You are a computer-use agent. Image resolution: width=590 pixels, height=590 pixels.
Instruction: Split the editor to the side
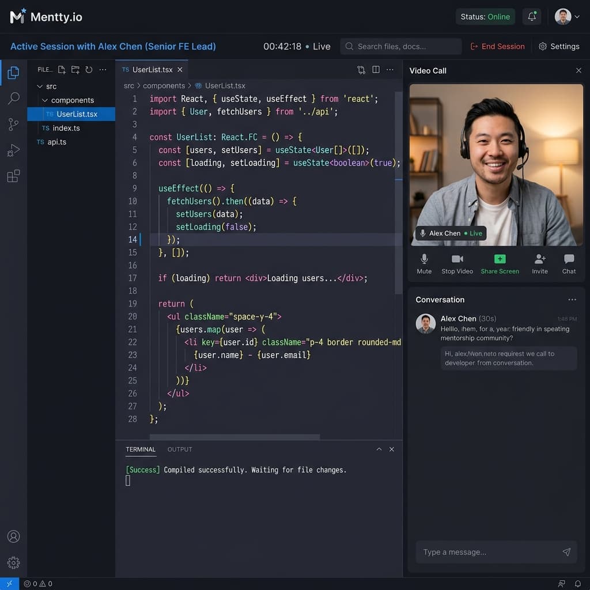point(376,70)
